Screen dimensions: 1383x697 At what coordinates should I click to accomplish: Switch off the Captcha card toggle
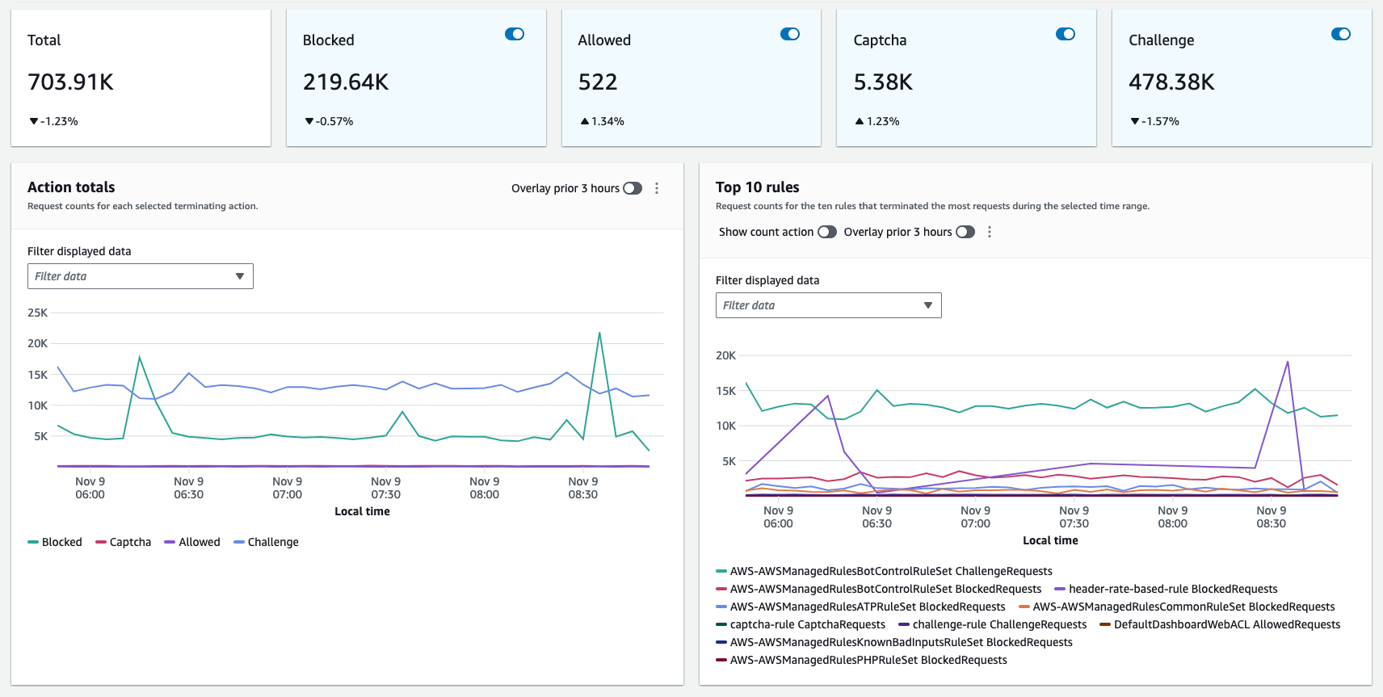(1065, 34)
